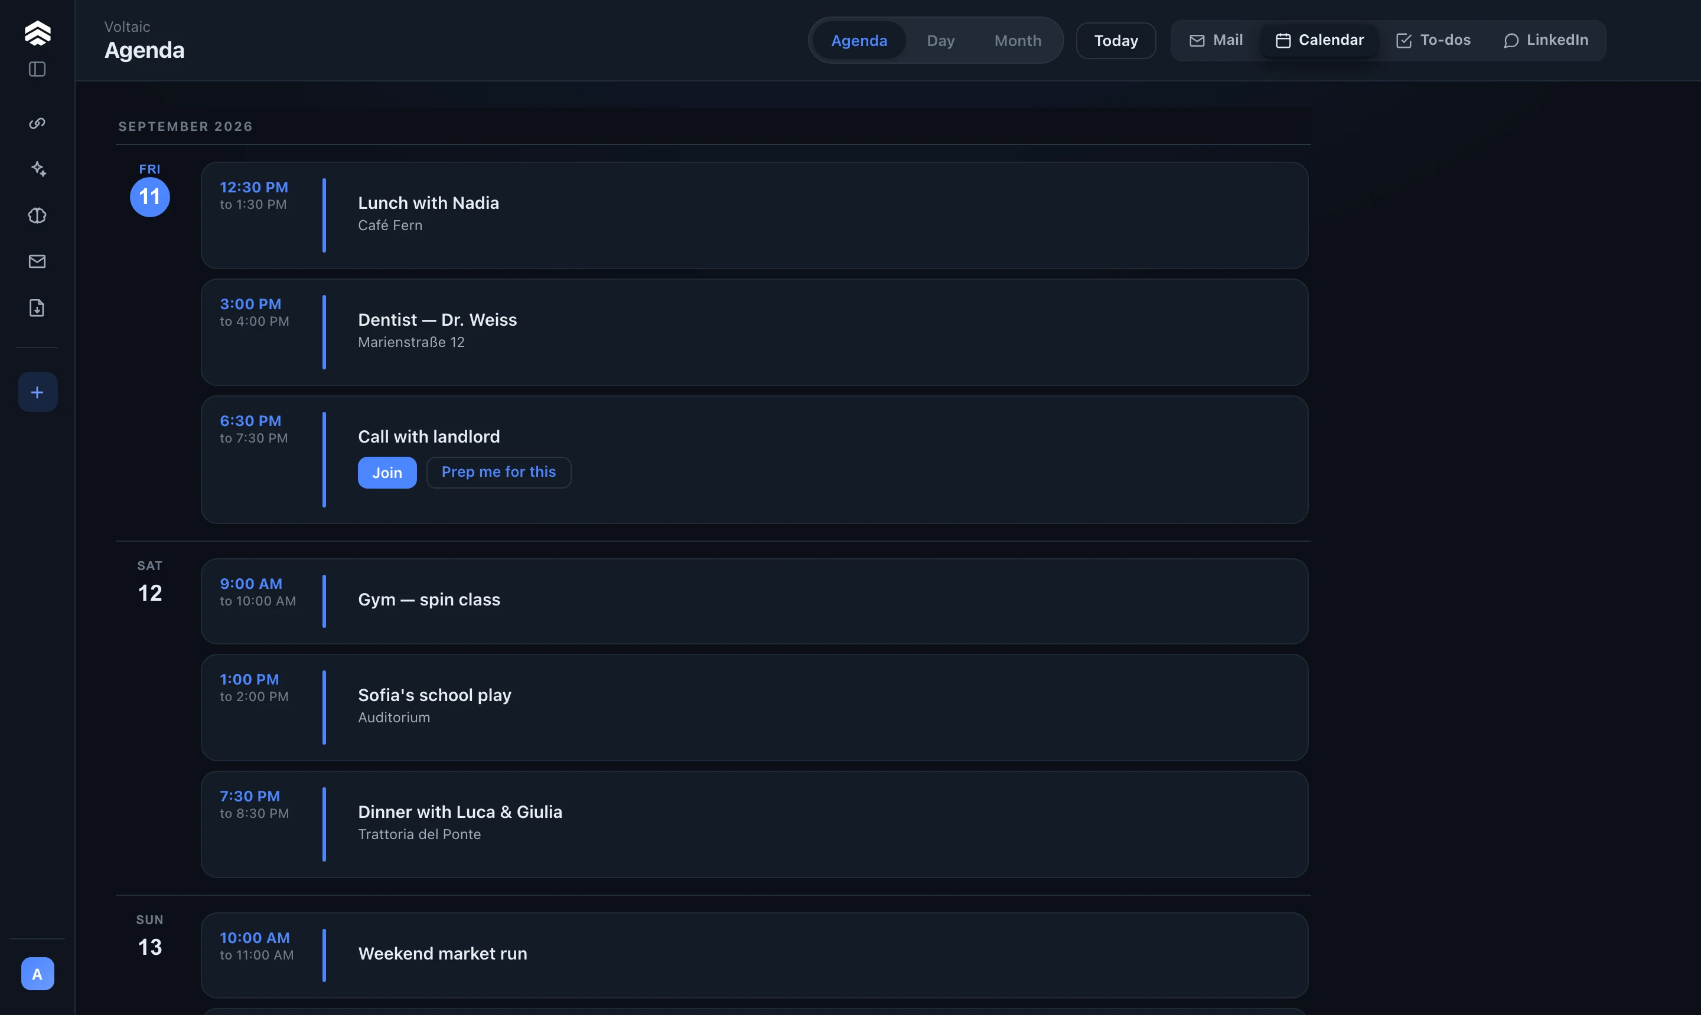
Task: Switch to the Month view tab
Action: pos(1018,40)
